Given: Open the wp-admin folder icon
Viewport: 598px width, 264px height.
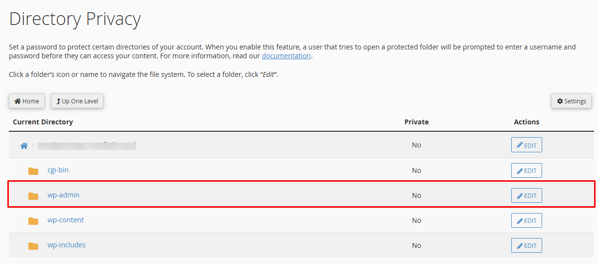Looking at the screenshot, I should point(33,196).
